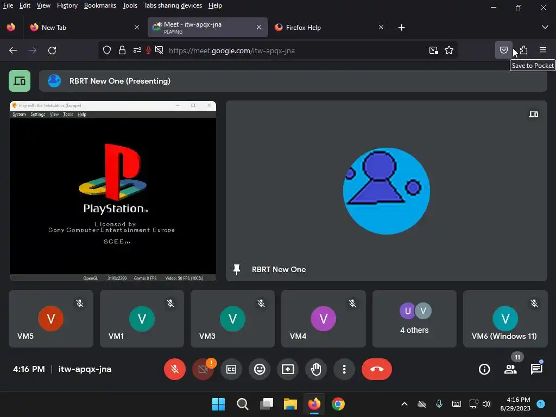Open a new tab with plus
Image resolution: width=556 pixels, height=417 pixels.
point(401,27)
